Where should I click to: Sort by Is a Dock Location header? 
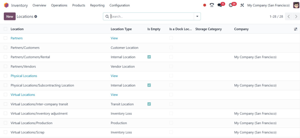(180, 29)
